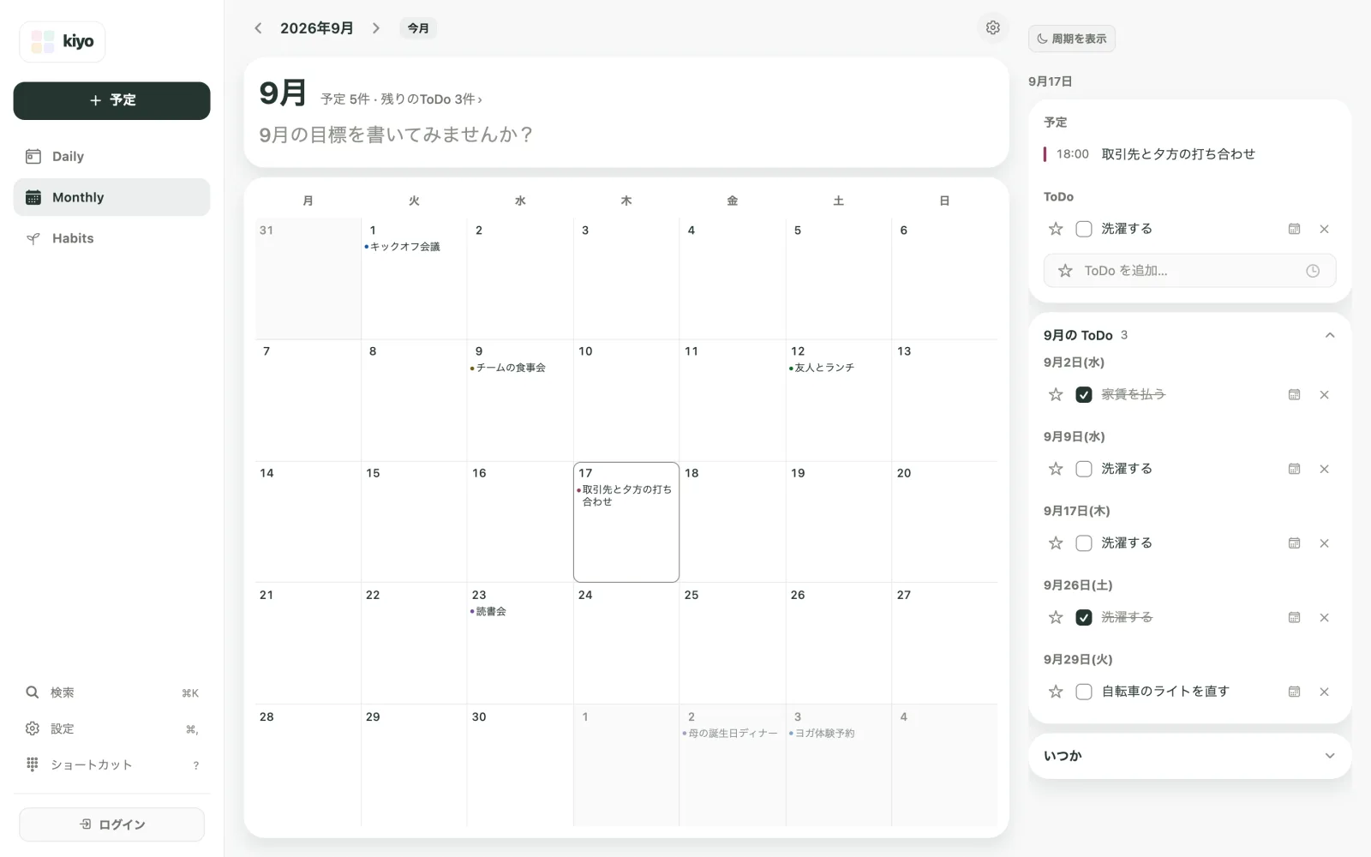
Task: Click the + 予定 button
Action: coord(111,100)
